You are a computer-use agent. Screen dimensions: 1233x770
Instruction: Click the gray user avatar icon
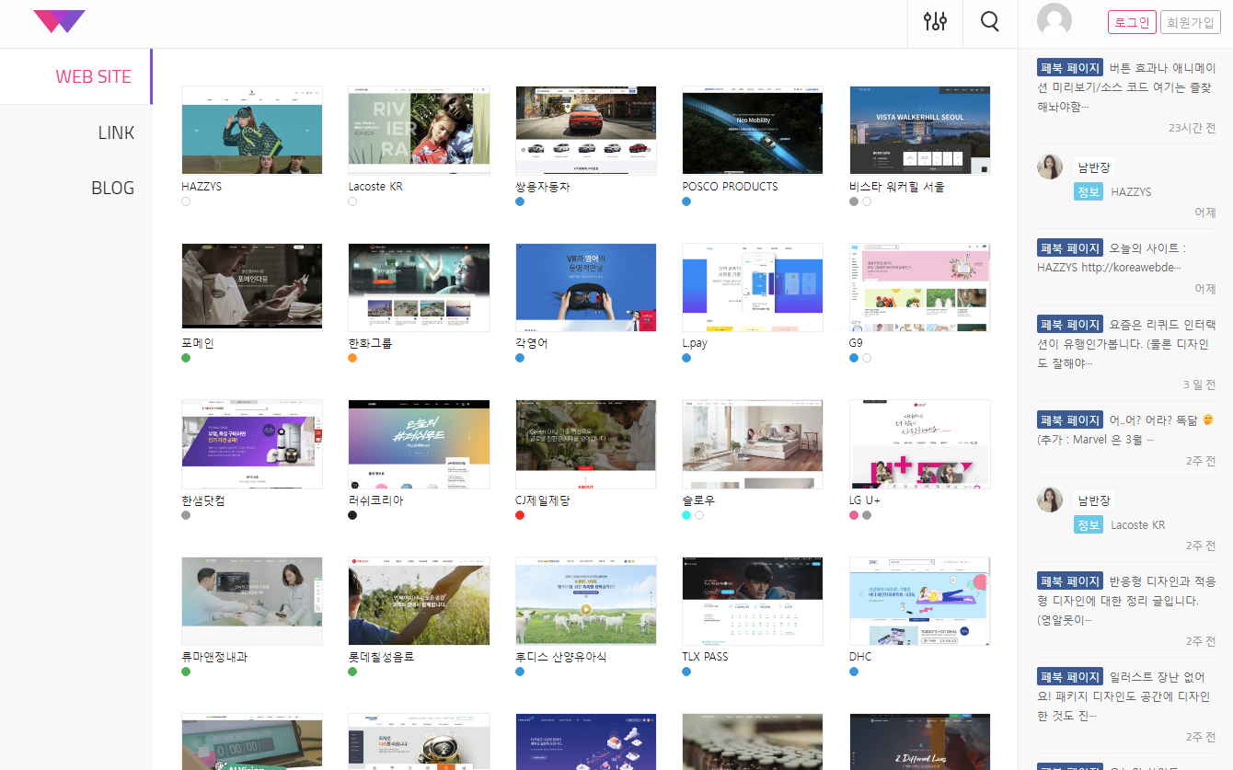coord(1054,21)
